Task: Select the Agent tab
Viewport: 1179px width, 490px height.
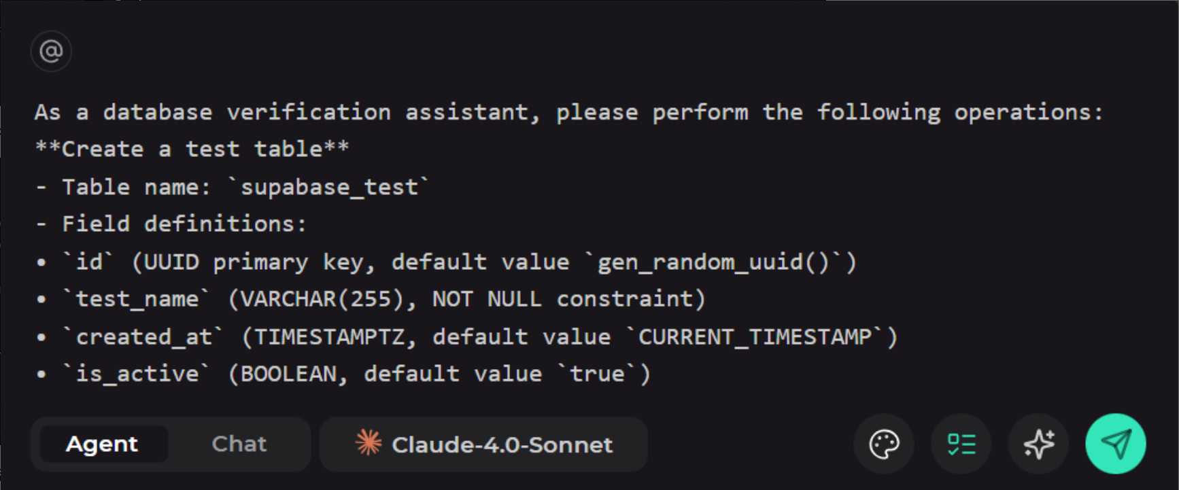Action: (x=103, y=444)
